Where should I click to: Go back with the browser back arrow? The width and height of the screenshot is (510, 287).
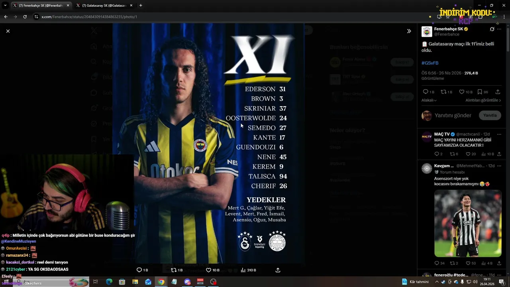(x=6, y=17)
